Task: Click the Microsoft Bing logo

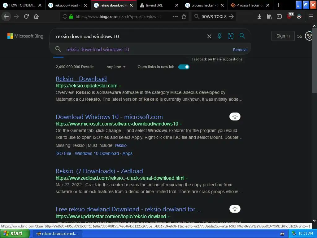Action: (x=25, y=36)
